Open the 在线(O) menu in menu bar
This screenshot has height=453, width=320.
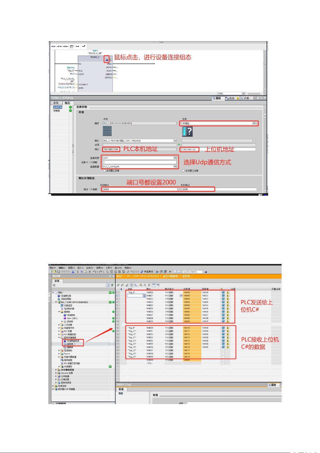90,268
